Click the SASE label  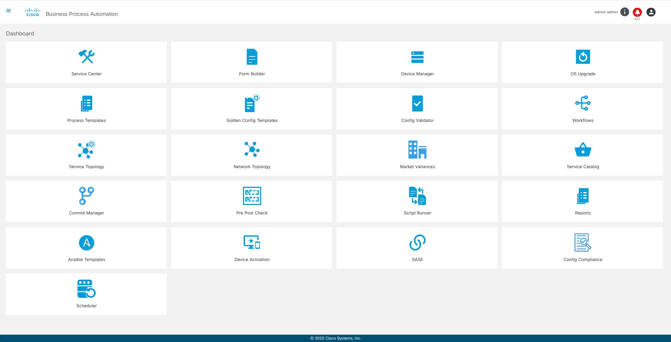pos(418,260)
